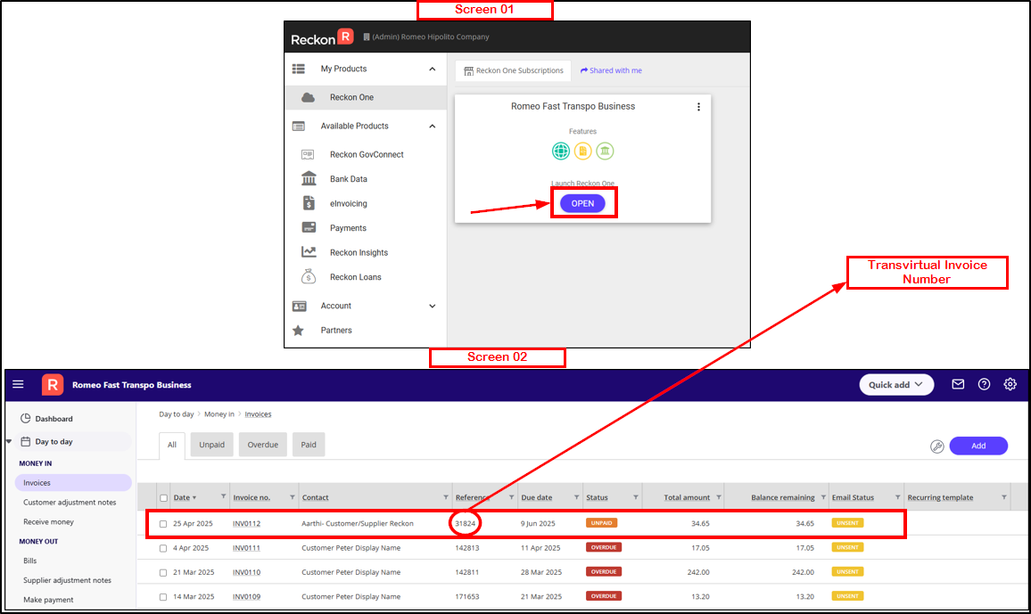Click the Payments card icon
Screen dimensions: 1031x614
pyautogui.click(x=309, y=228)
